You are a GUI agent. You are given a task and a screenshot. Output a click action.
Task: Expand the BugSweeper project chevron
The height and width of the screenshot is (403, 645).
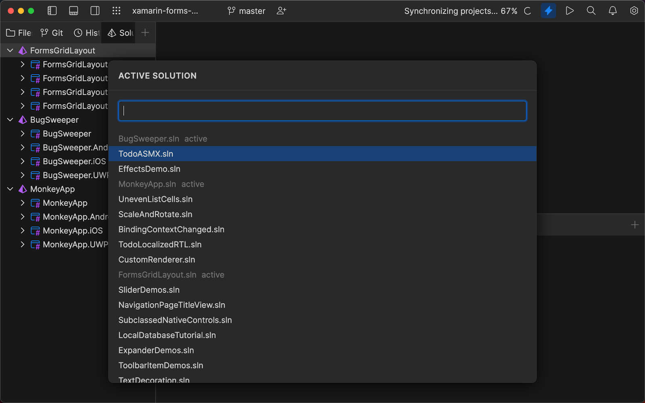click(23, 133)
